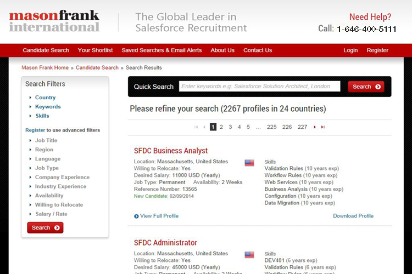This screenshot has width=412, height=274.
Task: Click Register link for advanced filters
Action: [x=35, y=130]
